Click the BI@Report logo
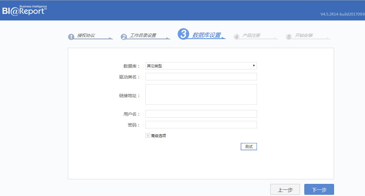The image size is (365, 196). click(x=24, y=10)
